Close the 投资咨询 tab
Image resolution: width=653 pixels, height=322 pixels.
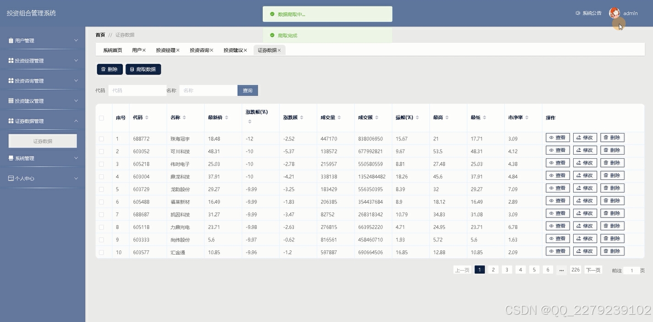(x=211, y=50)
